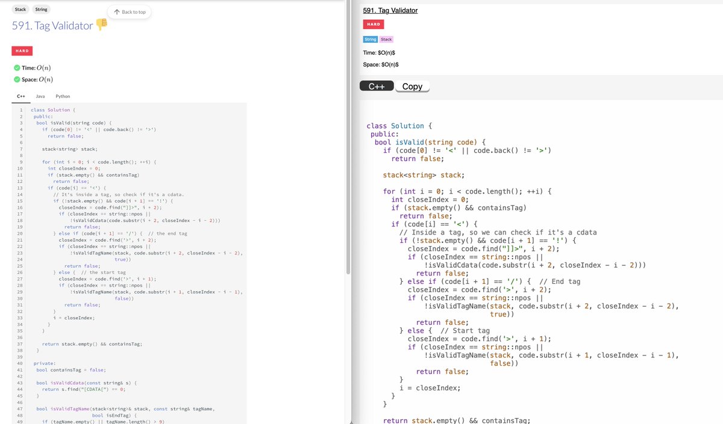Click the left page vertical scrollbar

pyautogui.click(x=348, y=138)
